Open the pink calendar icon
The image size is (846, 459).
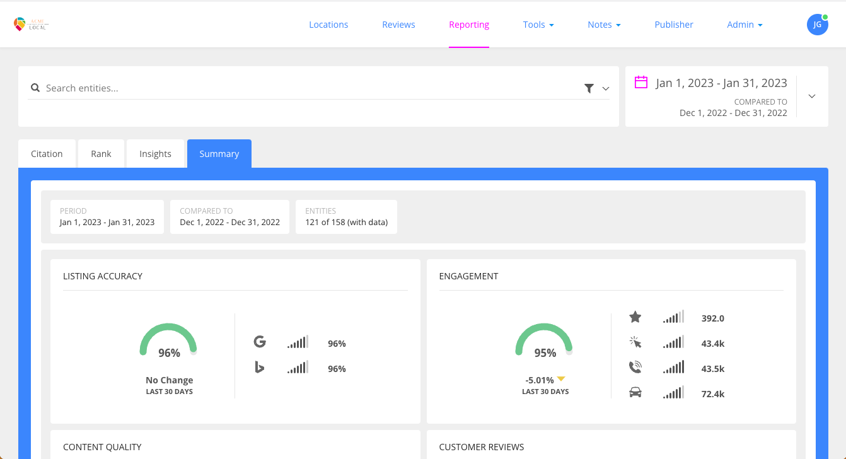tap(641, 83)
